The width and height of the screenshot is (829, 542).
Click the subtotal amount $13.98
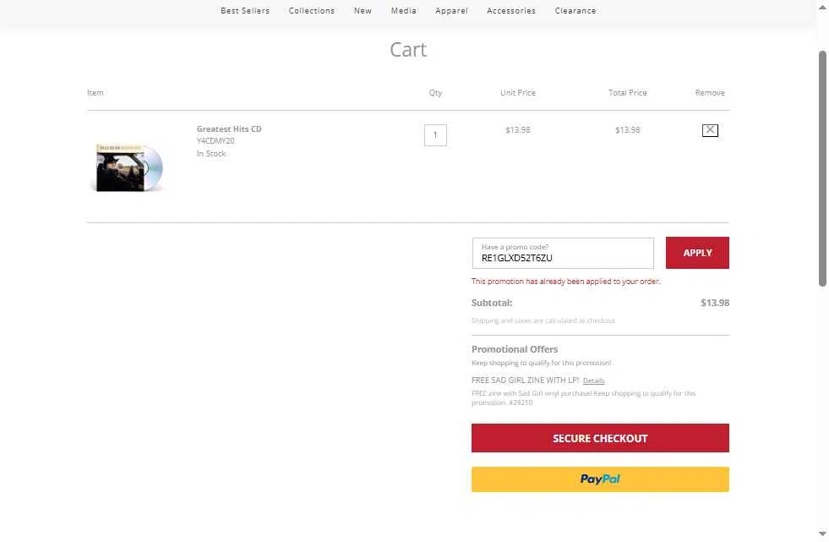pyautogui.click(x=715, y=303)
